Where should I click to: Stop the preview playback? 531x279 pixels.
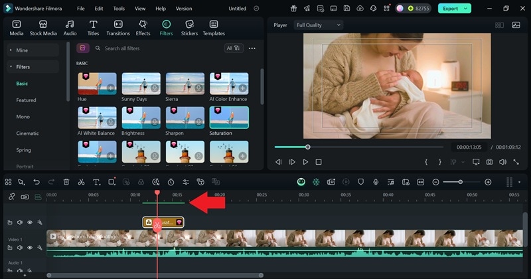click(x=319, y=162)
